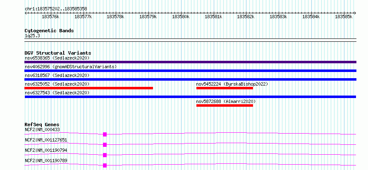This screenshot has height=170, width=368.
Task: Select the NCF2|NM_001127651 transcript label
Action: point(46,140)
